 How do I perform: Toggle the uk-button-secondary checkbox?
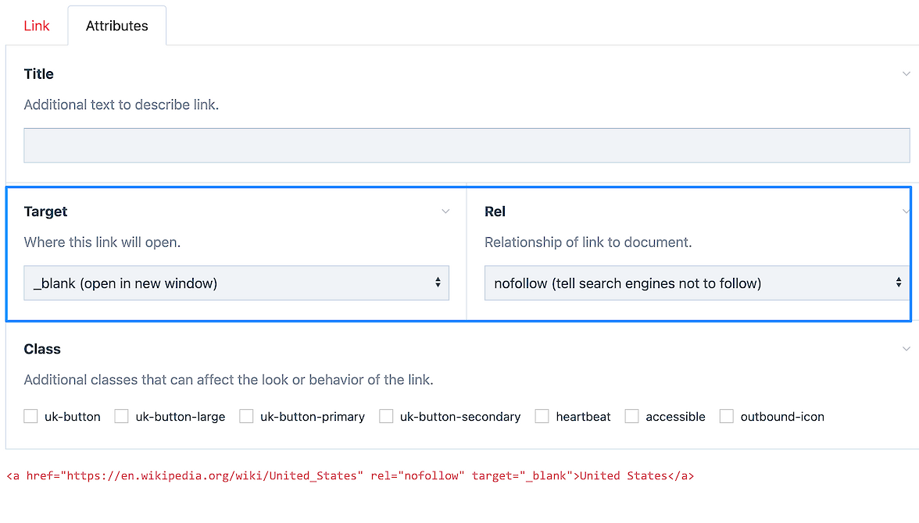point(386,417)
